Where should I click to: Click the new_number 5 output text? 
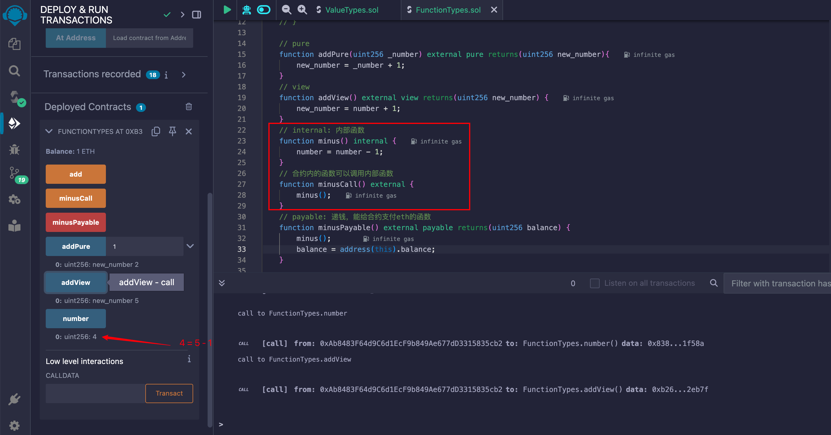pyautogui.click(x=97, y=301)
